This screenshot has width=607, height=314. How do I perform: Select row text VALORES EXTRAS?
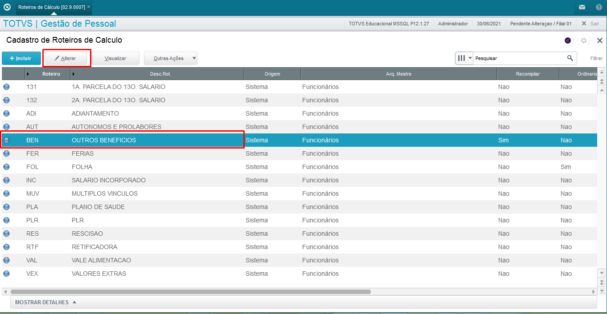[99, 274]
